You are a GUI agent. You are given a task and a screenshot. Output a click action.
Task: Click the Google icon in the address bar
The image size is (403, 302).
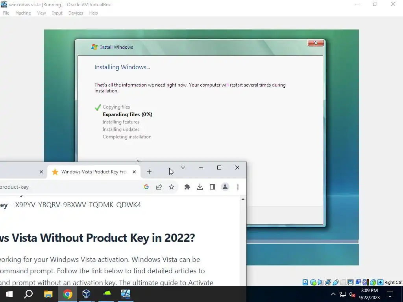146,187
